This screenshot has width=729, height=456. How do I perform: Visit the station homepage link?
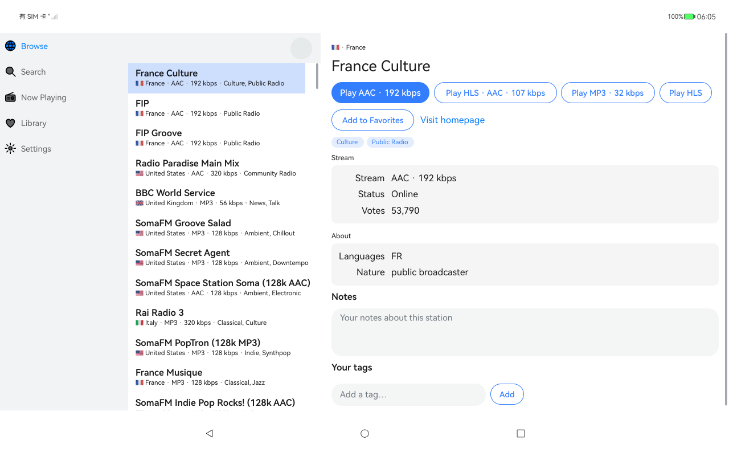[453, 120]
